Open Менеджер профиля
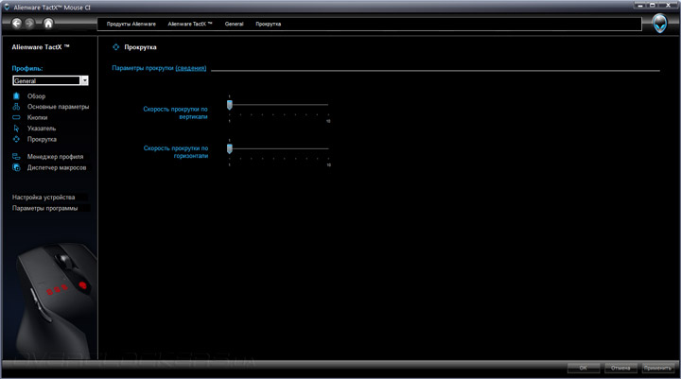Viewport: 681px width, 379px height. [x=55, y=157]
